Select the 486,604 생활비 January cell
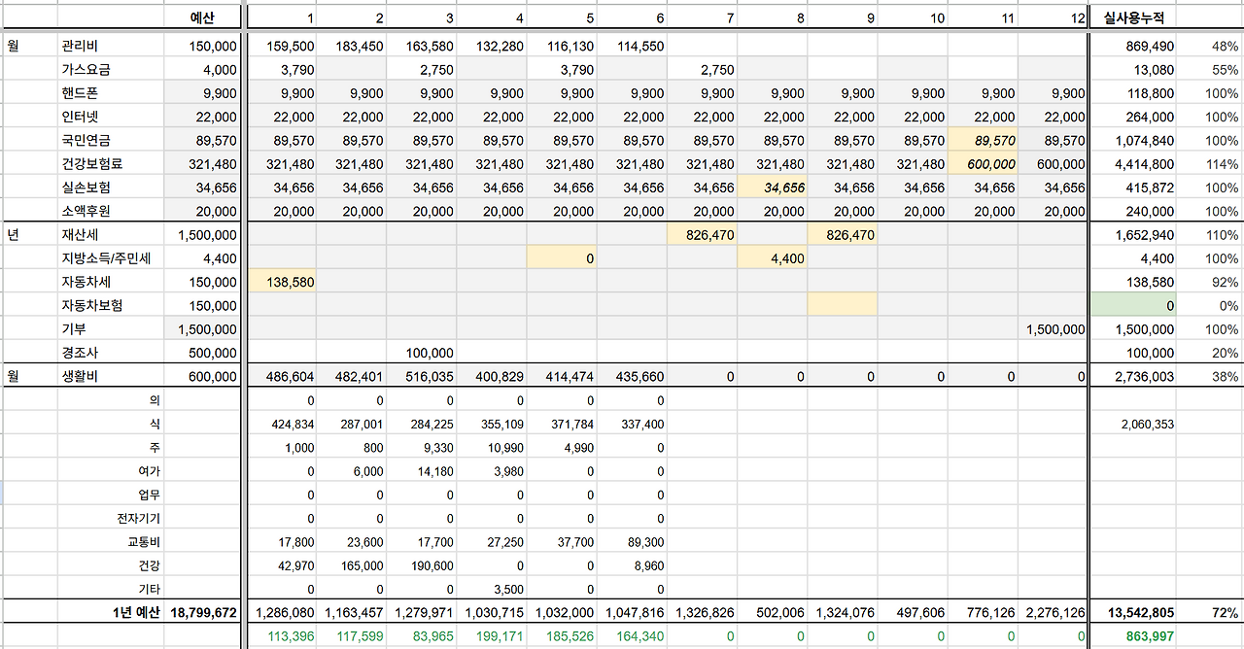Viewport: 1244px width, 649px height. [282, 376]
